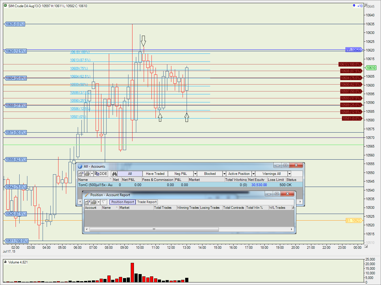Click the Total Contracts column header
The height and width of the screenshot is (285, 381).
234,208
